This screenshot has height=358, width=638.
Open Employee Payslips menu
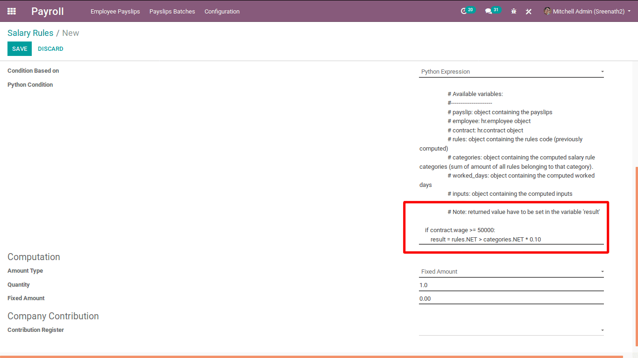[115, 11]
